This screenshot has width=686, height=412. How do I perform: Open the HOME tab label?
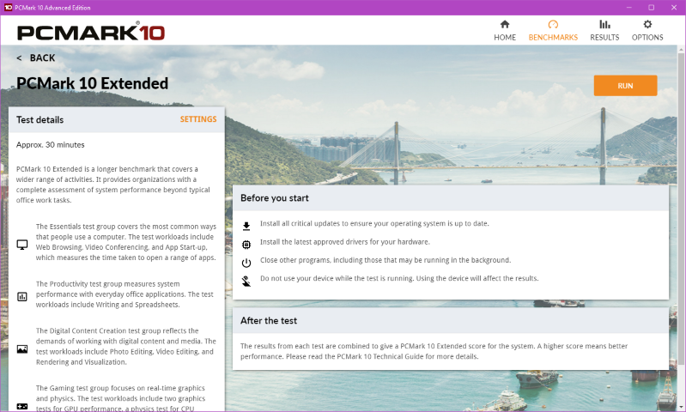pos(505,38)
